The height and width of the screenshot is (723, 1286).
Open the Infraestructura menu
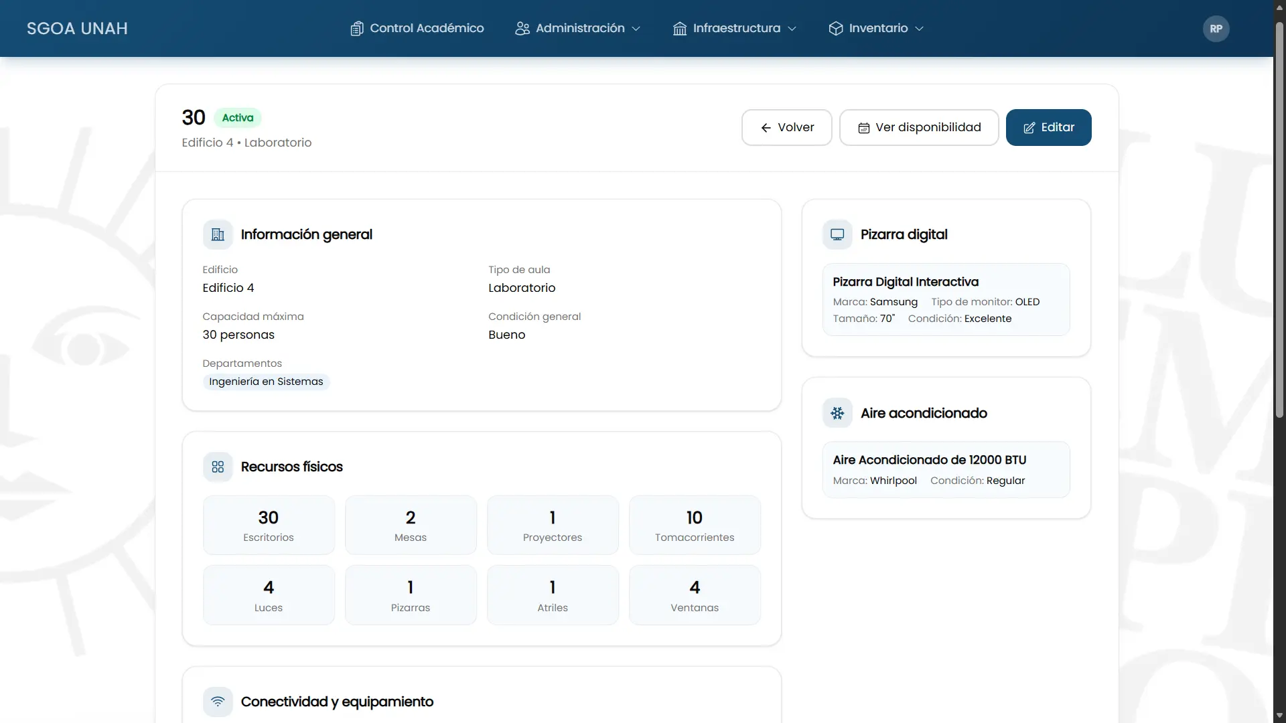point(735,29)
